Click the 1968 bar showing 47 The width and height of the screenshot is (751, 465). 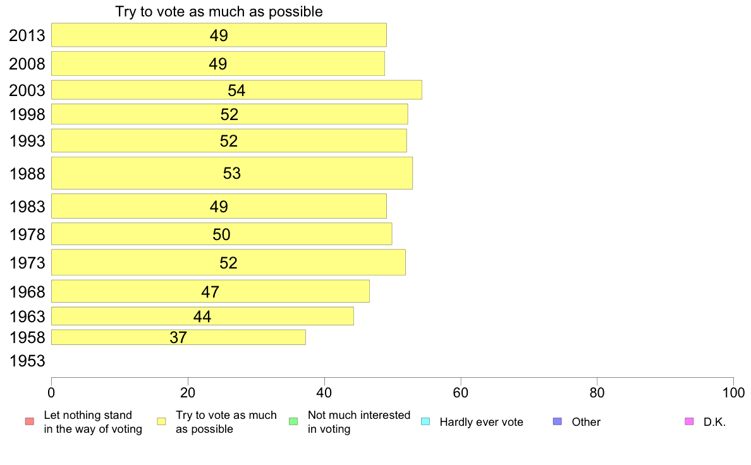pyautogui.click(x=210, y=291)
